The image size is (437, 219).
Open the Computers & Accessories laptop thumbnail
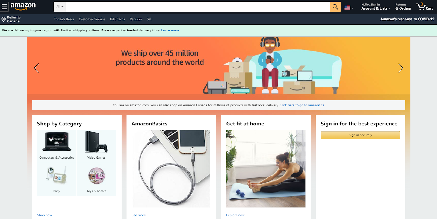click(x=57, y=146)
